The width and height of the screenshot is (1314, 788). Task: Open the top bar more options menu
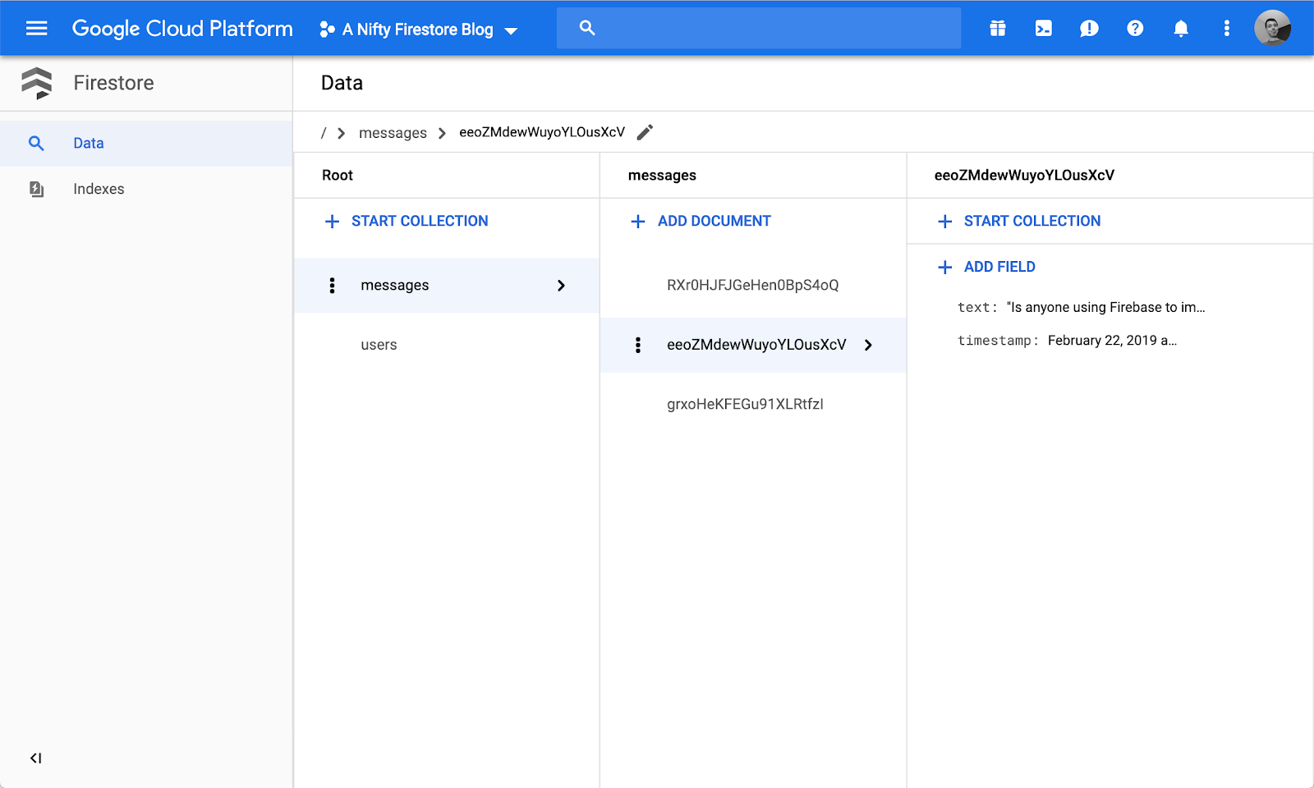point(1227,29)
